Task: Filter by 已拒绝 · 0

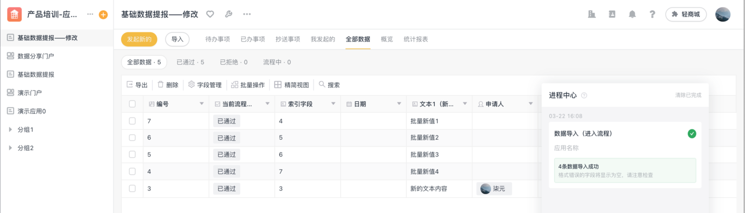Action: [234, 63]
